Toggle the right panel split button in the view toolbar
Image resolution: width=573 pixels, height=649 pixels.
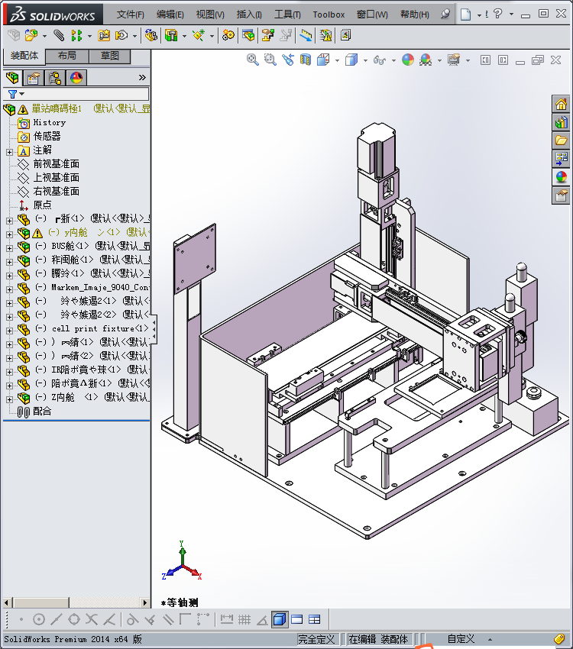click(x=503, y=60)
